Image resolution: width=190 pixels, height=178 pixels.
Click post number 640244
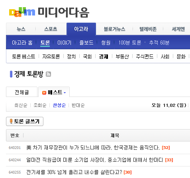click(15, 160)
